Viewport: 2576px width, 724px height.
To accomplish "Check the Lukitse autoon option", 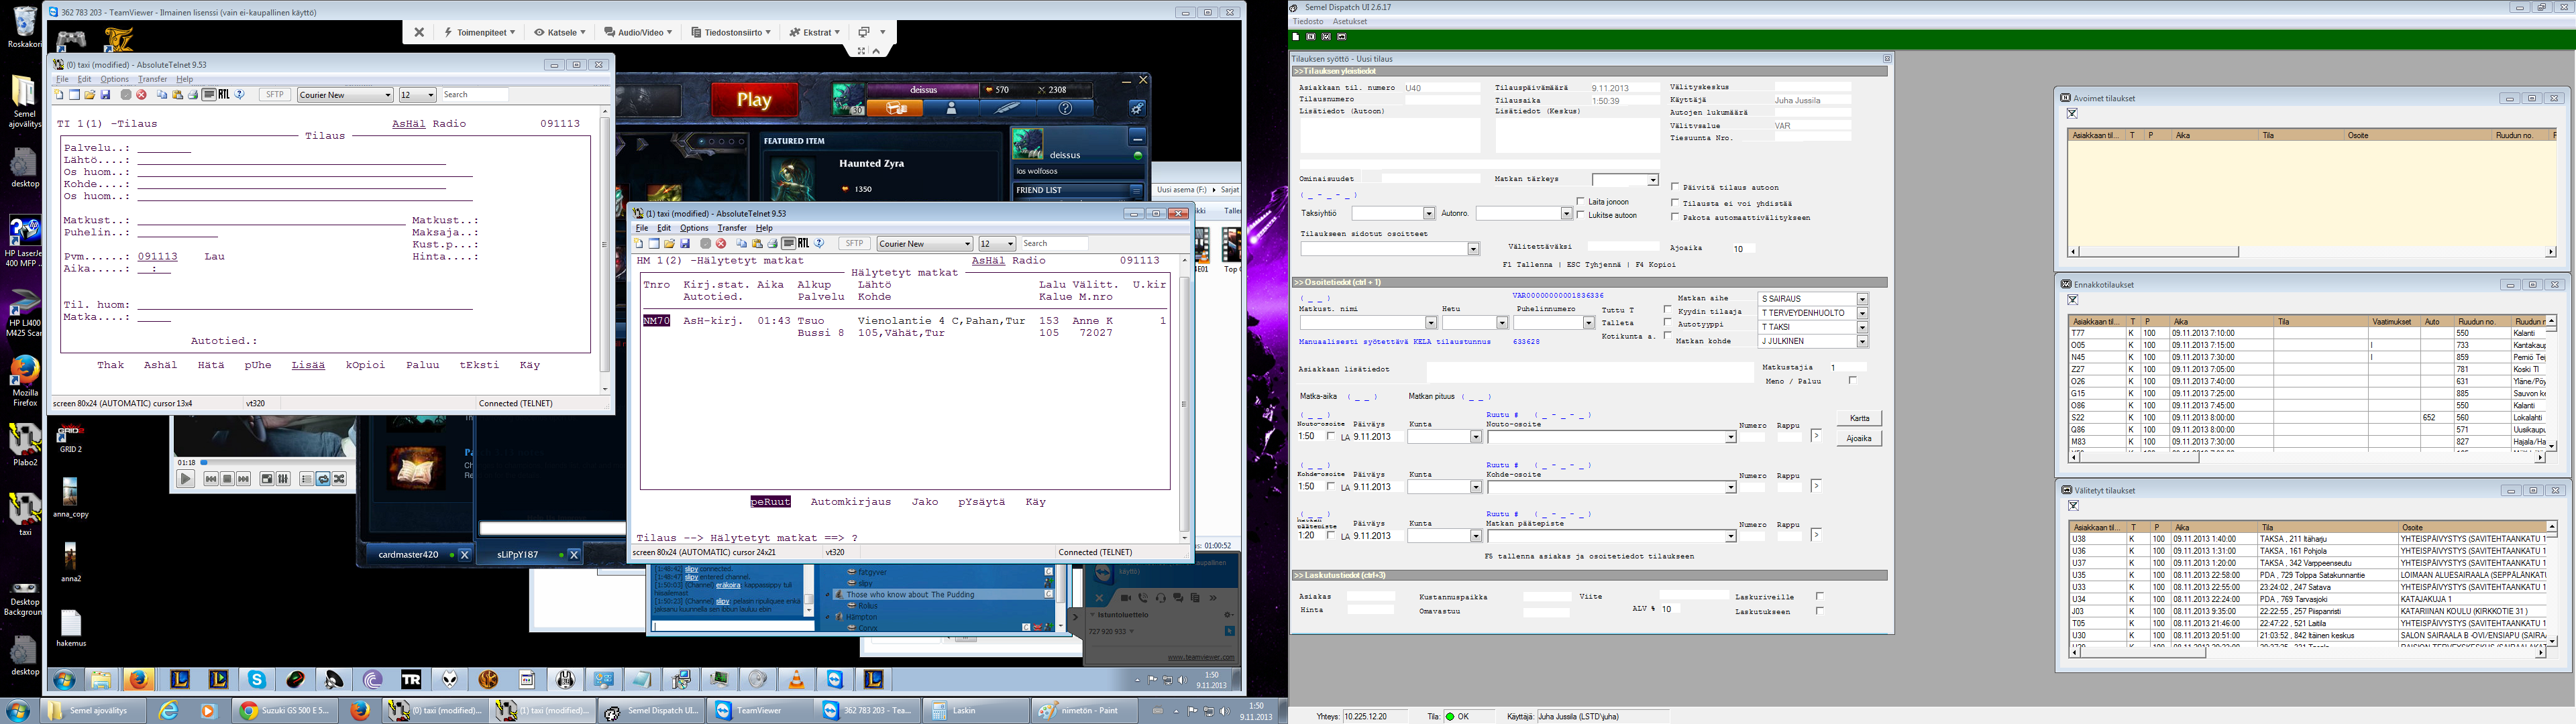I will tap(1581, 215).
